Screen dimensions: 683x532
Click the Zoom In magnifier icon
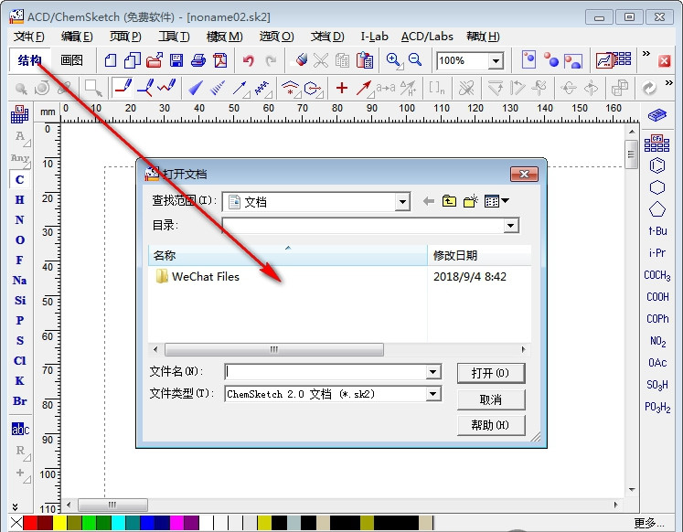click(x=394, y=60)
